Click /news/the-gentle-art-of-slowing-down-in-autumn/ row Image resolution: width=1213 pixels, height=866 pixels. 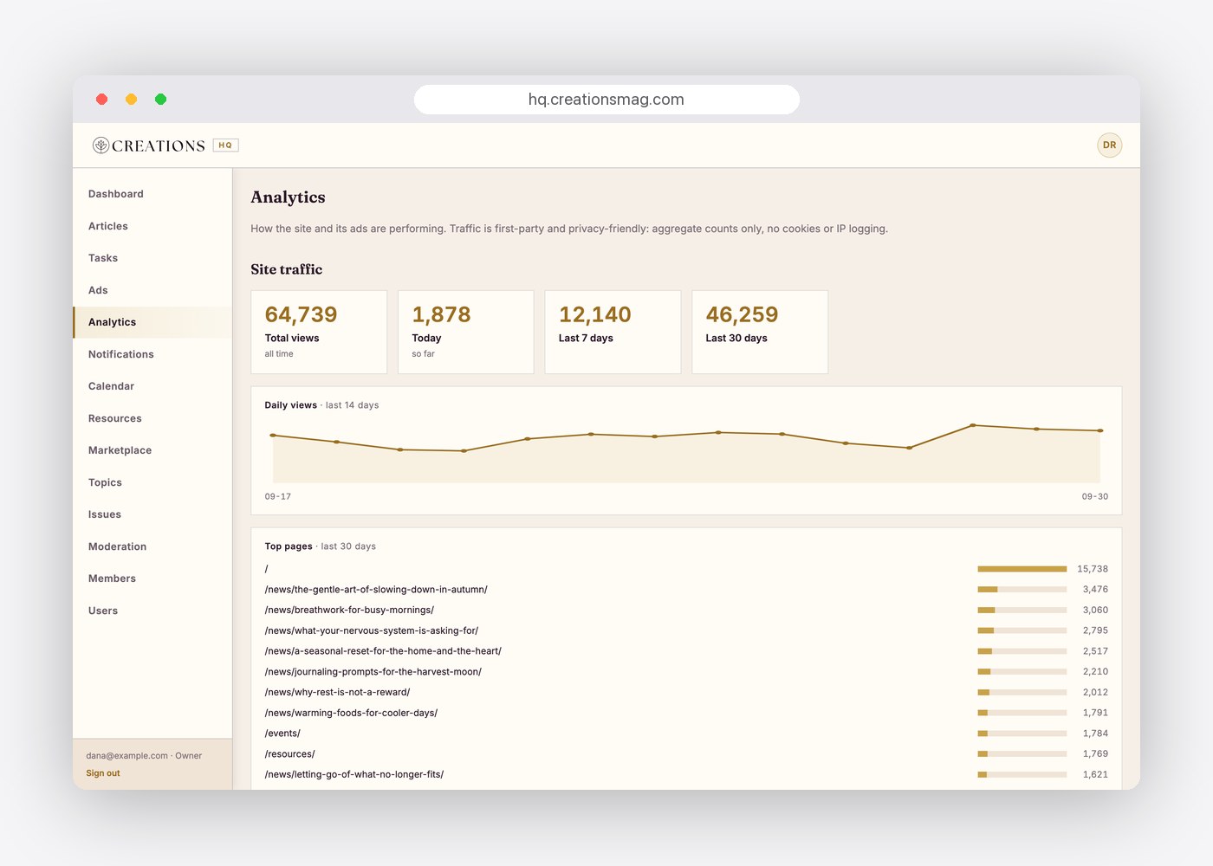(x=686, y=590)
